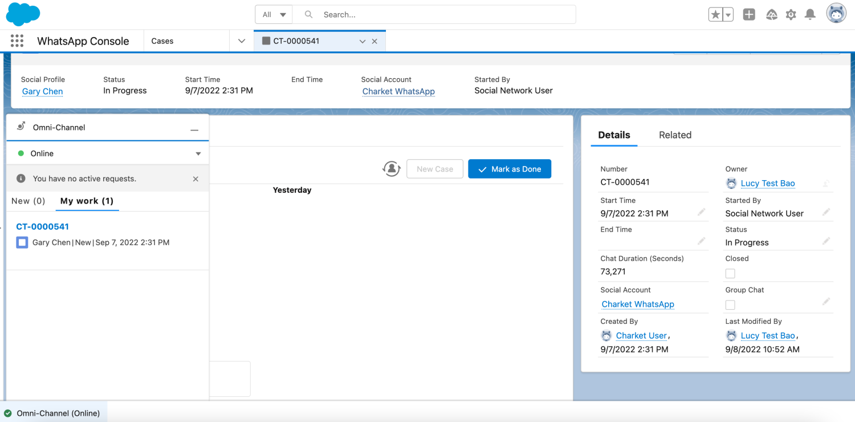Viewport: 855px width, 422px height.
Task: Toggle the Closed checkbox
Action: 730,274
